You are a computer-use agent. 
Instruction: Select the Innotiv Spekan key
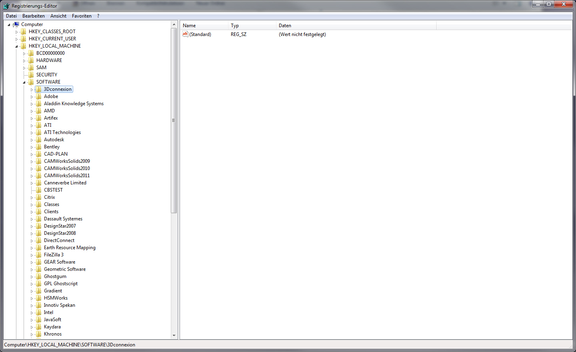[x=59, y=305]
